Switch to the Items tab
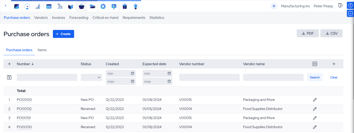Image resolution: width=354 pixels, height=133 pixels. [42, 50]
